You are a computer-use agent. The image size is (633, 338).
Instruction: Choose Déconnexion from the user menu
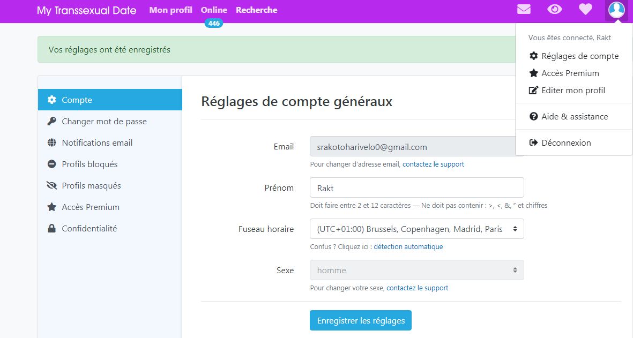tap(566, 142)
